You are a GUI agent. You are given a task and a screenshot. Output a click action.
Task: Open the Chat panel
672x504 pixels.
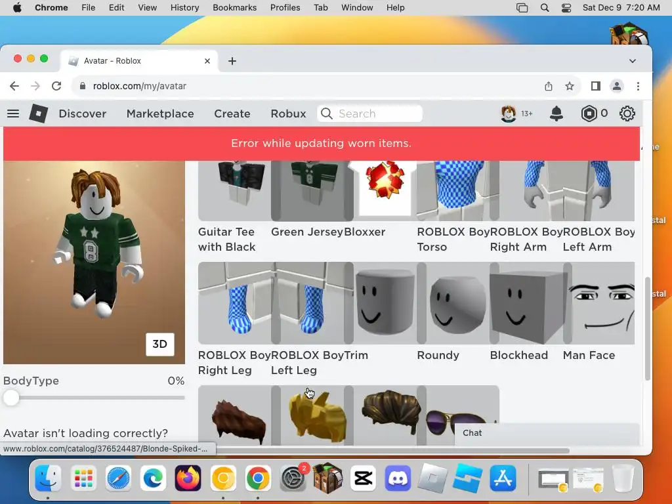tap(547, 433)
